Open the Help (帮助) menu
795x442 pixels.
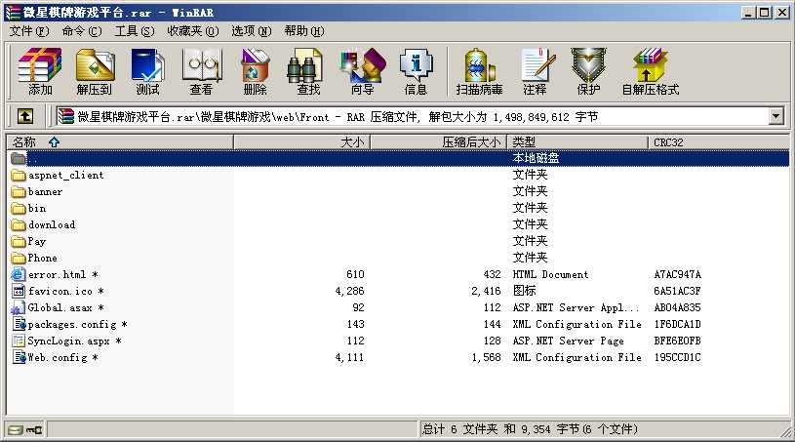[x=304, y=31]
